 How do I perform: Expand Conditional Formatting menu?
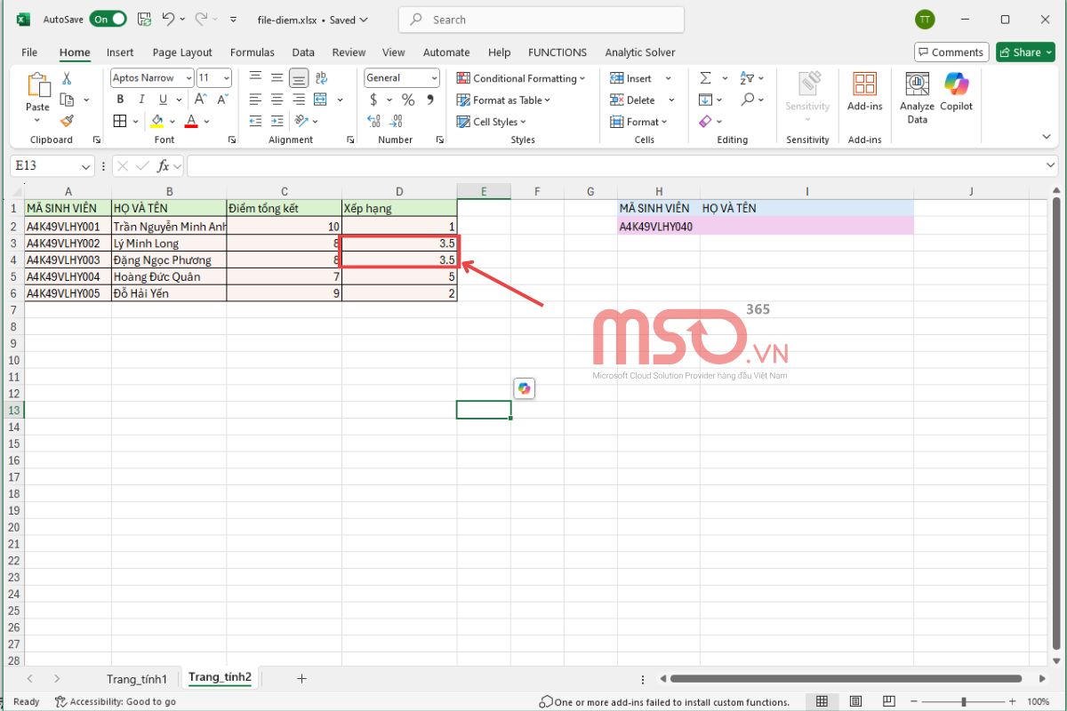pyautogui.click(x=521, y=78)
